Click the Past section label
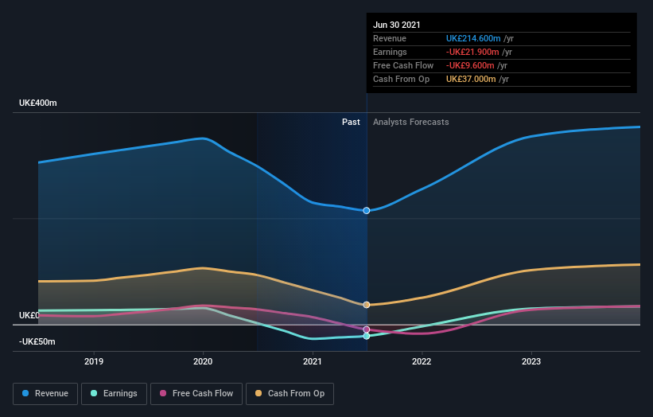653x417 pixels. coord(351,122)
